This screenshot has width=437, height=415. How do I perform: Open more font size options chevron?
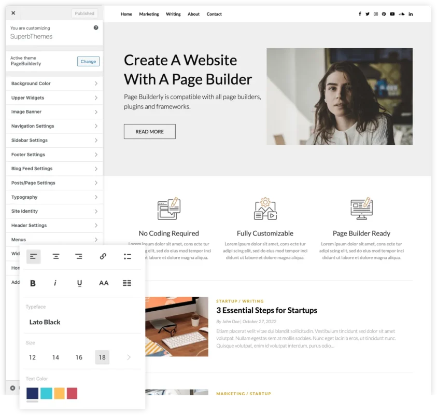click(x=130, y=357)
